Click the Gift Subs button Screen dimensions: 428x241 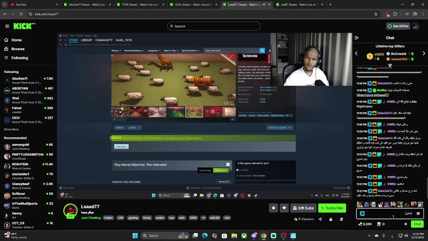click(x=303, y=208)
